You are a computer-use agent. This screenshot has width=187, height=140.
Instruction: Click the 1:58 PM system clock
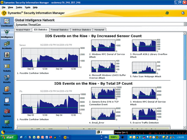[180, 137]
